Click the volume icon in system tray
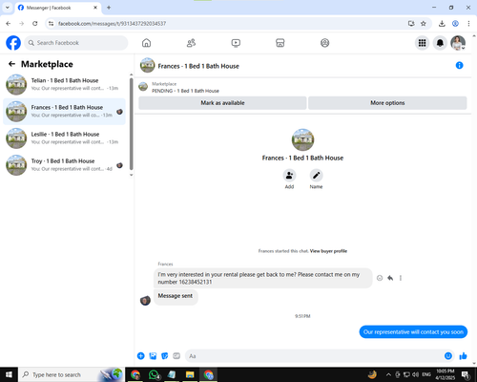This screenshot has height=382, width=477. 415,374
